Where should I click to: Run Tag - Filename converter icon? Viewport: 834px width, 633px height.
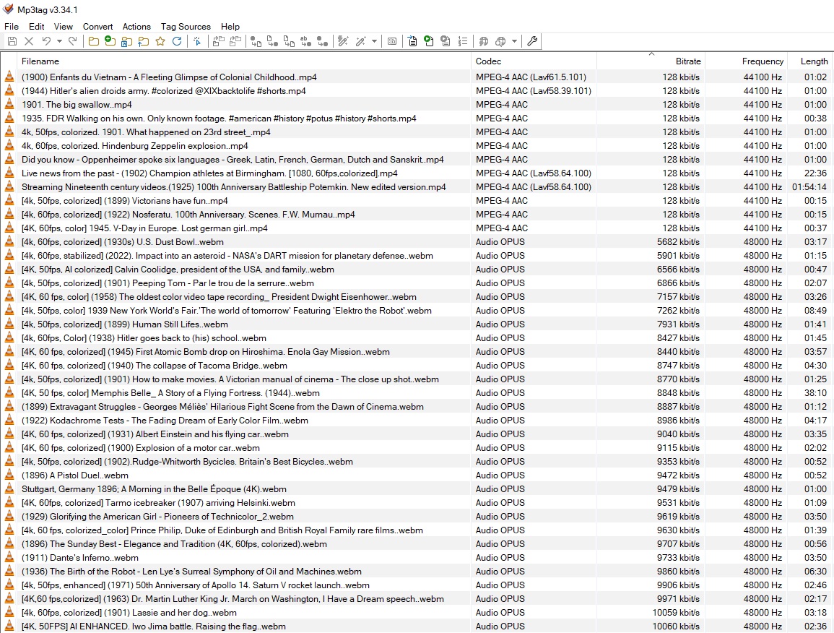pos(256,41)
